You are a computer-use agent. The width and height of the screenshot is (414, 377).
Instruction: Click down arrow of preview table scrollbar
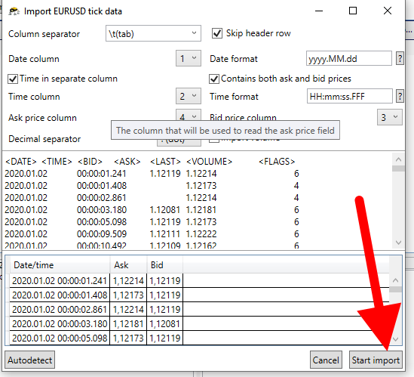[x=395, y=339]
